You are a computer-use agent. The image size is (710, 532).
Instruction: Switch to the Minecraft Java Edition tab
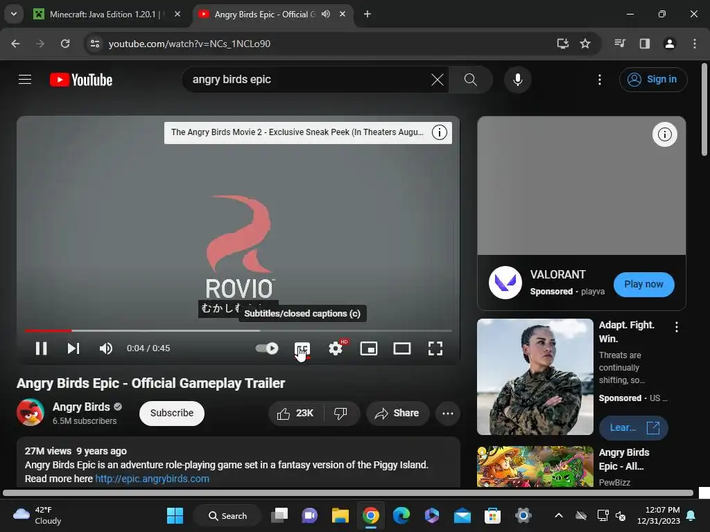(106, 15)
